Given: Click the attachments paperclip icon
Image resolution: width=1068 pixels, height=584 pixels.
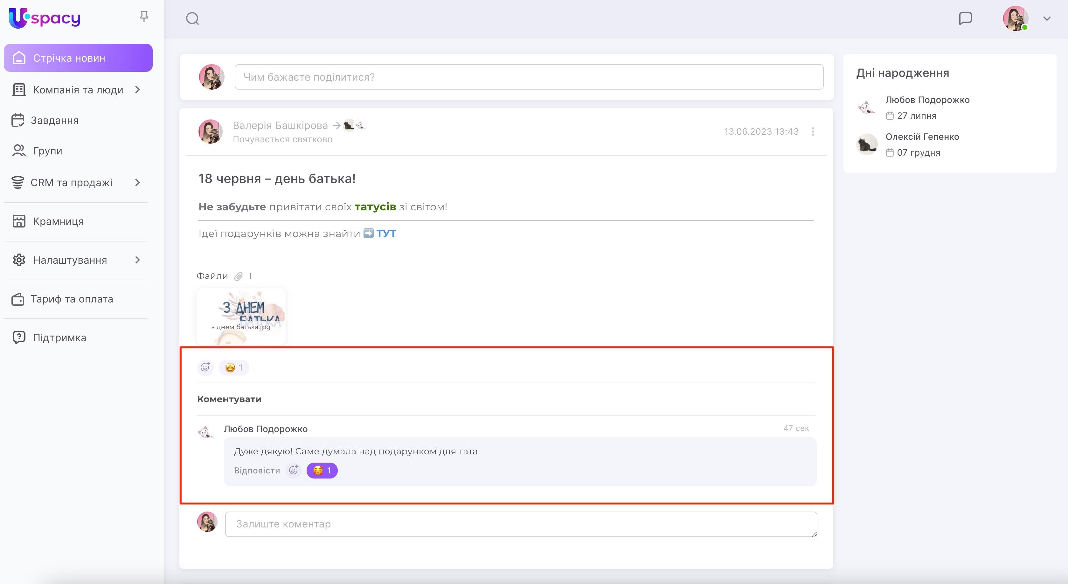Looking at the screenshot, I should pyautogui.click(x=239, y=276).
